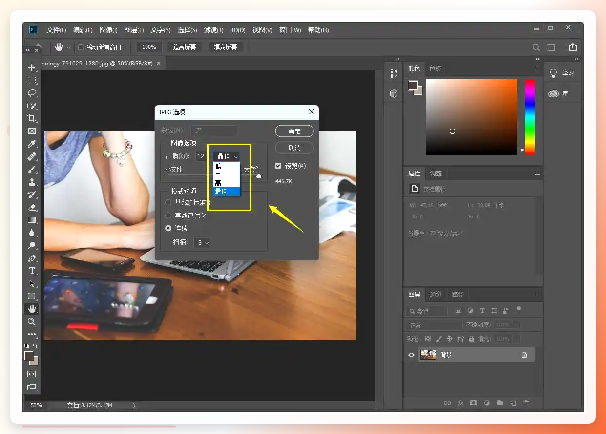Switch to the 通道 tab
Viewport: 606px width, 434px height.
pyautogui.click(x=436, y=295)
